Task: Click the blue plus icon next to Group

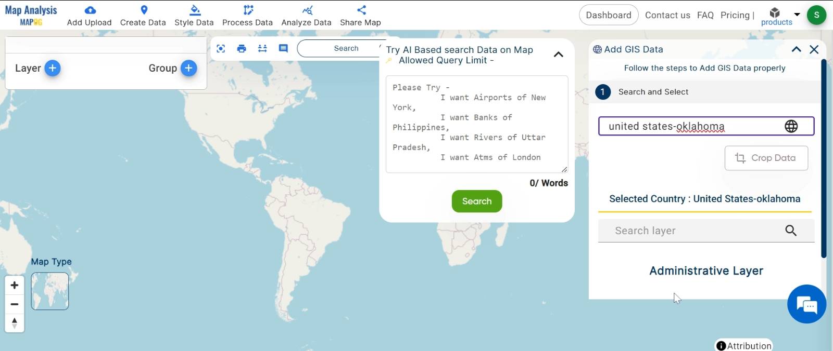Action: (x=188, y=68)
